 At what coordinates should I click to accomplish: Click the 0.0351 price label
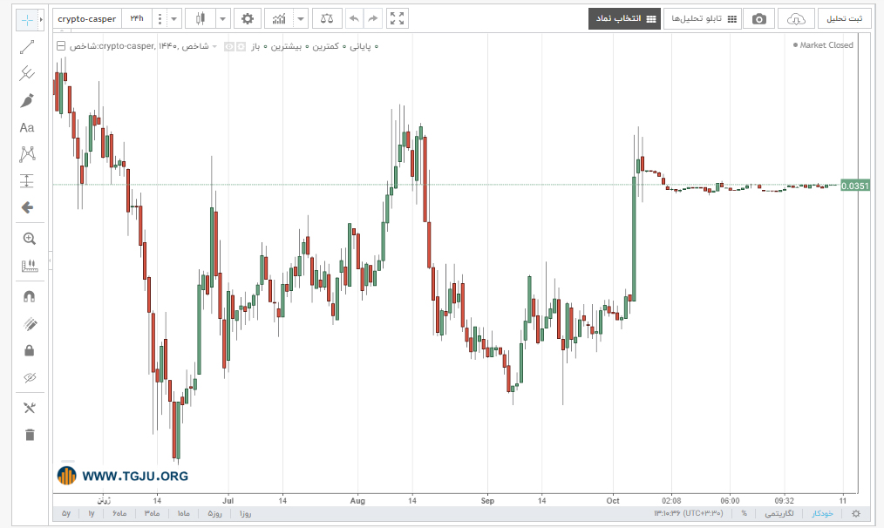click(x=854, y=186)
